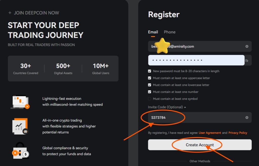Switch to the Phone tab
The width and height of the screenshot is (259, 166).
[169, 32]
